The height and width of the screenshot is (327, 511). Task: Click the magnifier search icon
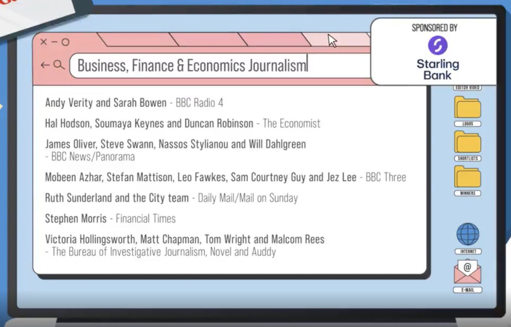tap(59, 65)
